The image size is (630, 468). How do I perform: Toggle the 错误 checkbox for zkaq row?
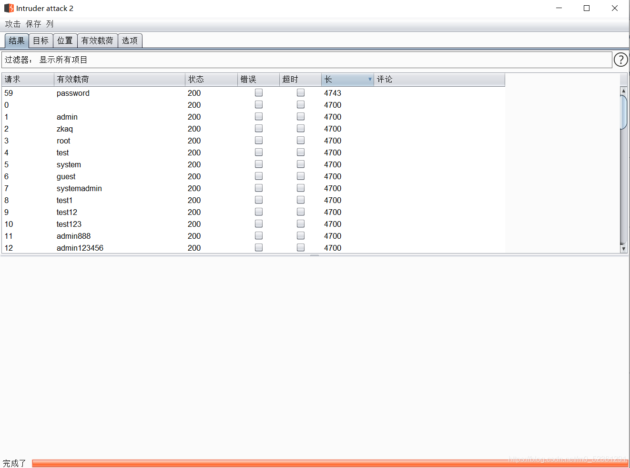tap(259, 128)
